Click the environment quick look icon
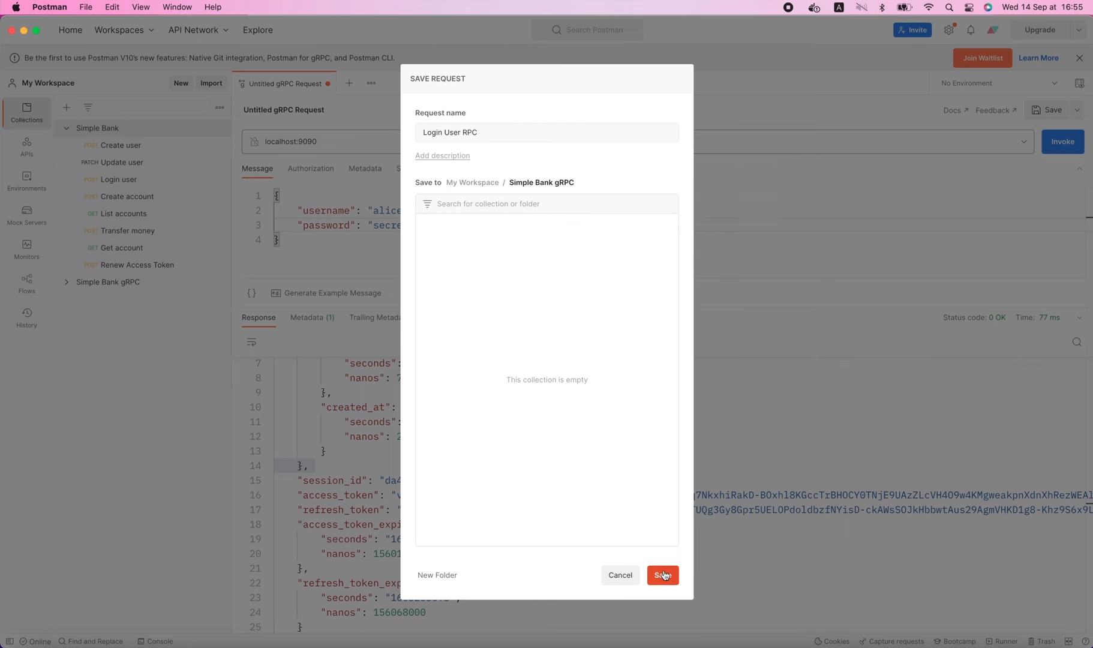Viewport: 1093px width, 648px height. click(1079, 83)
